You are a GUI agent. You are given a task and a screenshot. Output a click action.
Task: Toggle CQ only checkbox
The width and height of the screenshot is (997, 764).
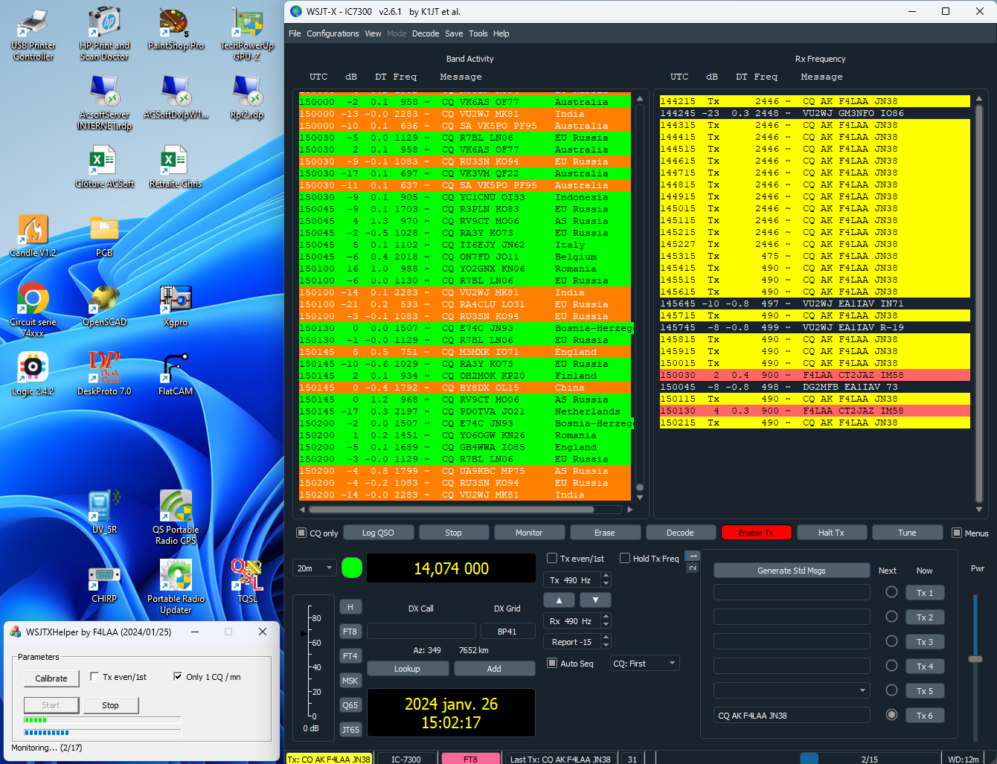301,533
